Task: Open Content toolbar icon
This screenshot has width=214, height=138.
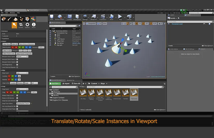Action: [x=70, y=18]
